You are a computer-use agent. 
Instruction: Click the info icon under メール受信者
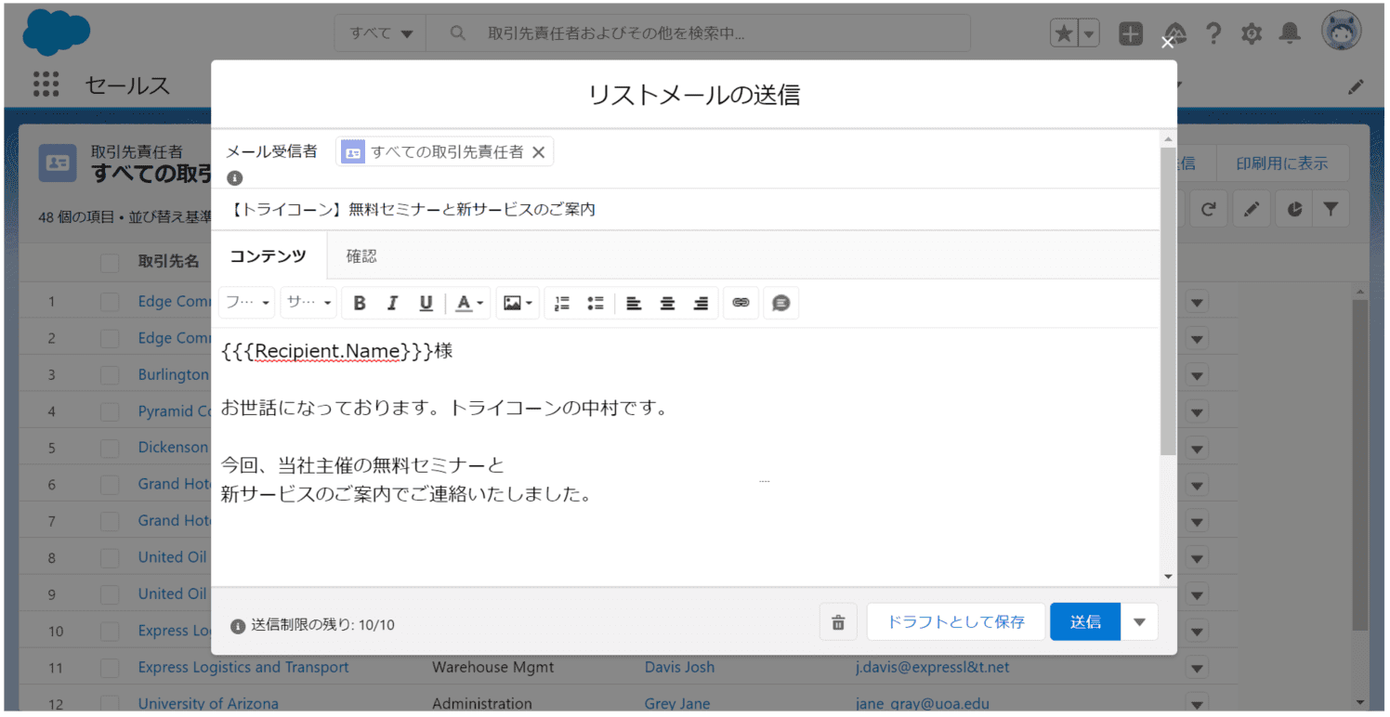tap(235, 177)
